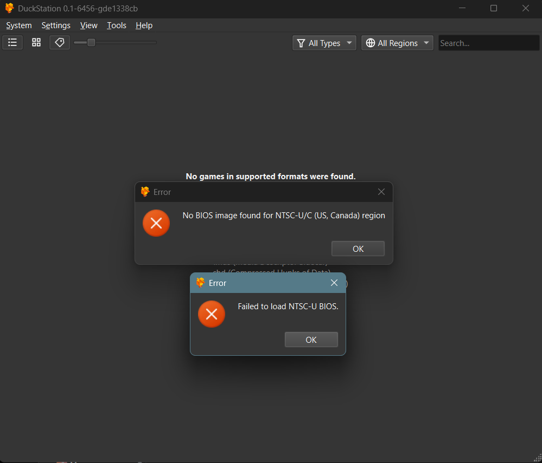Click 'Failed to load NTSC-U BIOS.' text
The height and width of the screenshot is (463, 542).
288,307
